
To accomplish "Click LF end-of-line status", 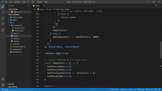I will 135,89.
